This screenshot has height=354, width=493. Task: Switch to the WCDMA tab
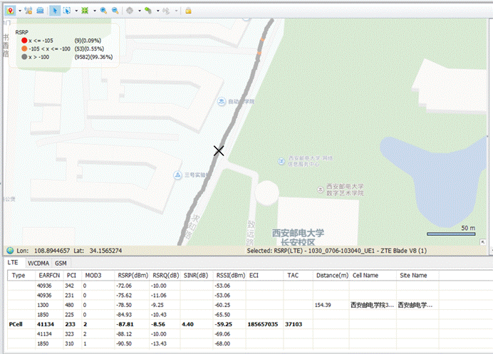[38, 263]
